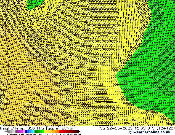Click the legend value label 12
This screenshot has height=135, width=175.
coord(52,134)
